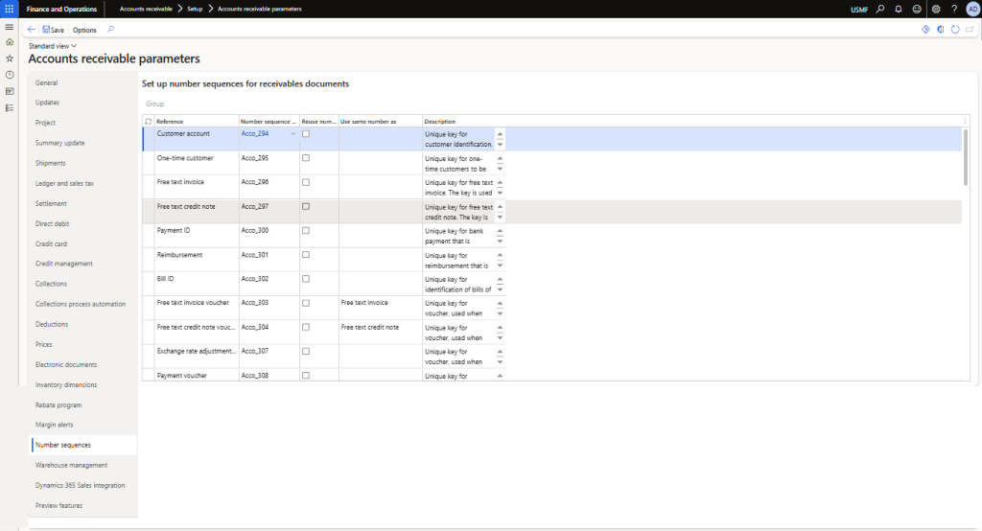This screenshot has height=531, width=982.
Task: Click the Home icon in left navigation rail
Action: click(x=10, y=42)
